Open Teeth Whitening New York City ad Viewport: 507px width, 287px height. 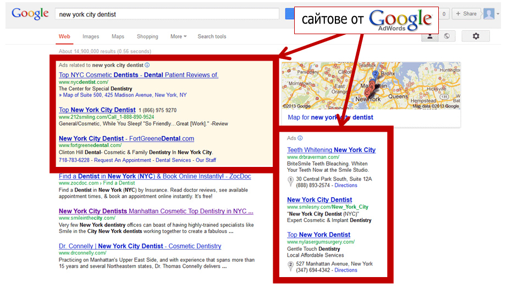(332, 150)
